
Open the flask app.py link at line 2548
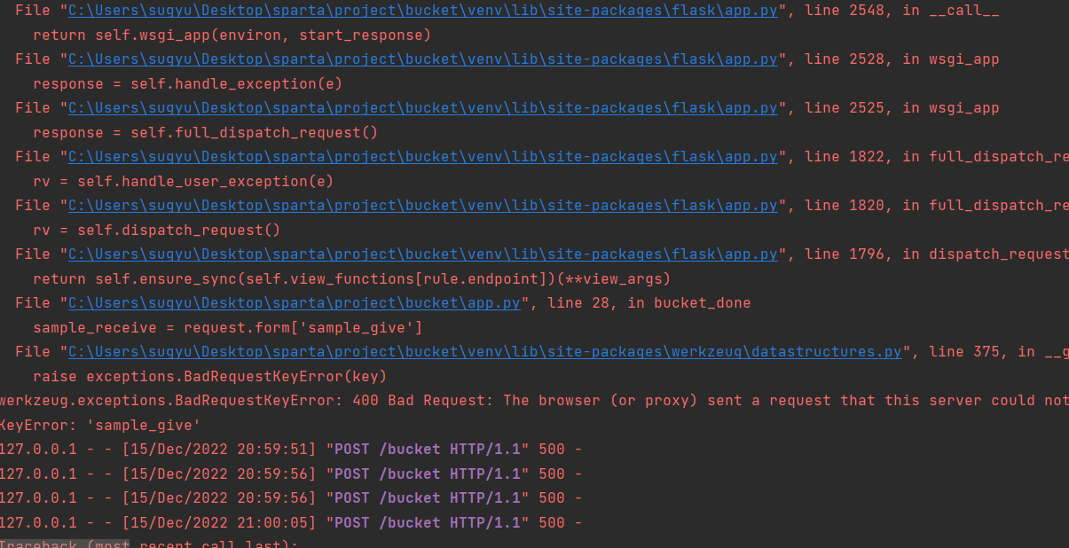[423, 11]
